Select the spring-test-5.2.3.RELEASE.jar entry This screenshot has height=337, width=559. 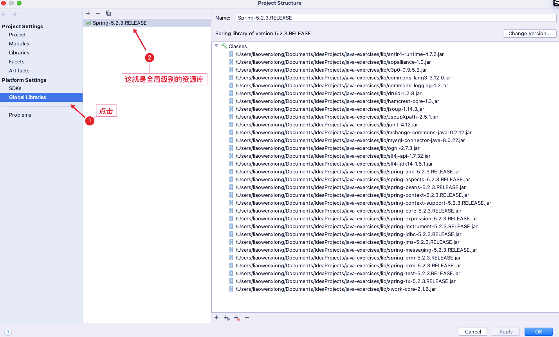click(348, 274)
